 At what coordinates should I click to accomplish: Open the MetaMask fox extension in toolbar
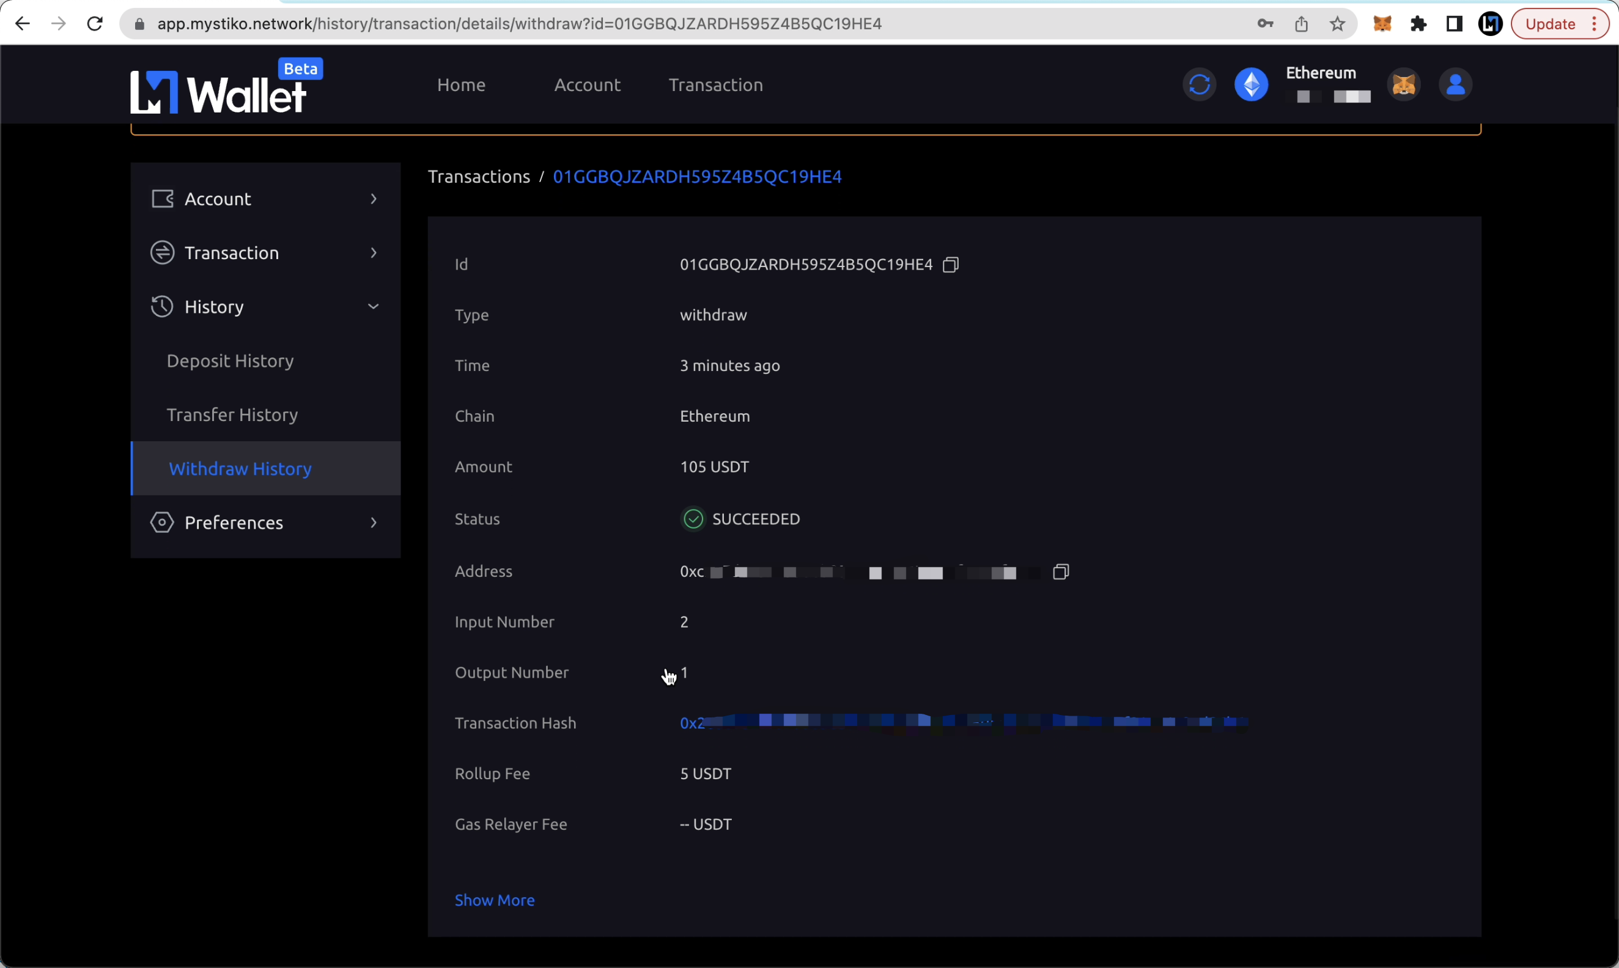1382,24
